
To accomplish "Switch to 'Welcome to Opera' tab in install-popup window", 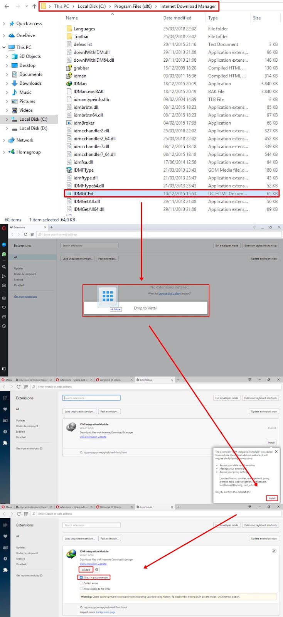I will pos(110,380).
